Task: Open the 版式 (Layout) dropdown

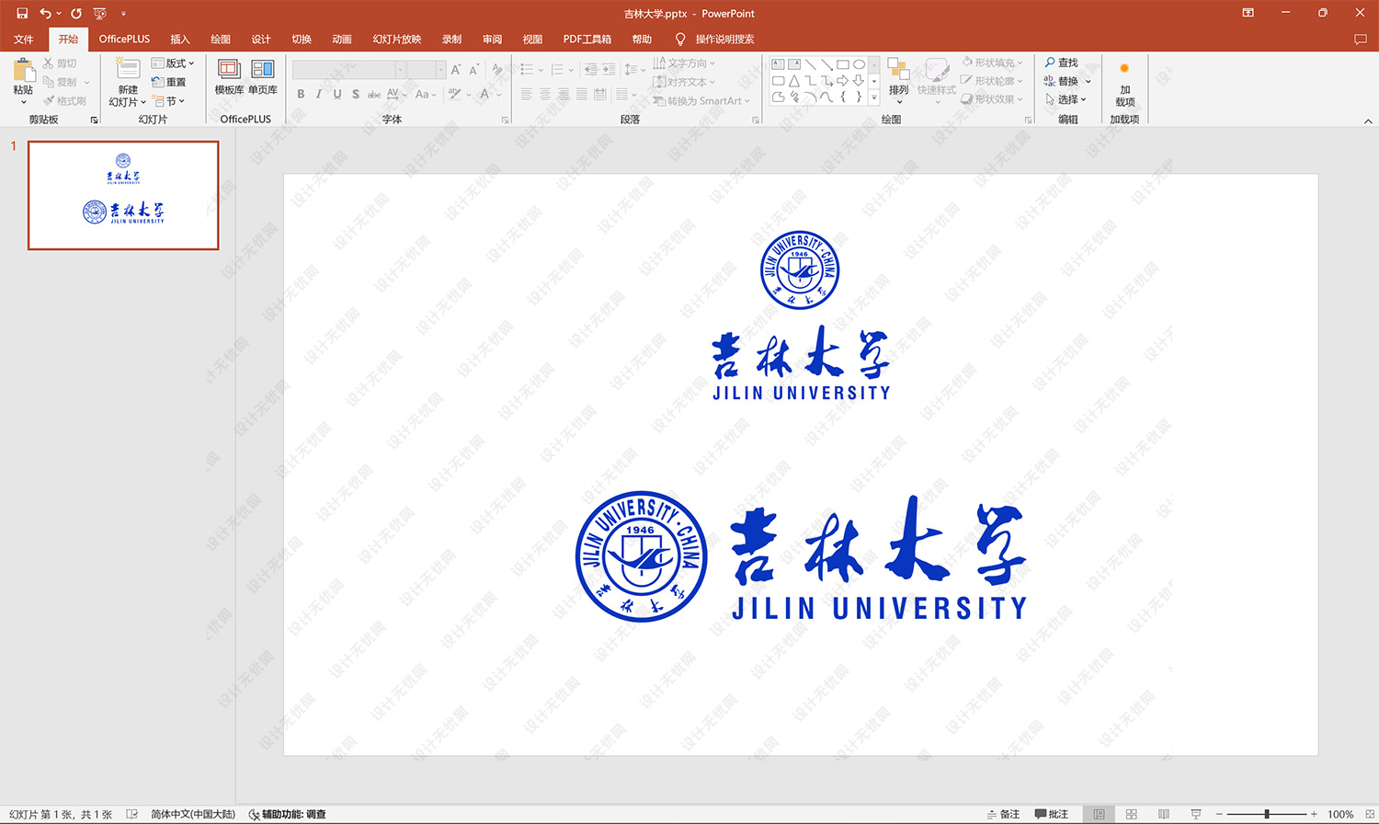Action: click(x=173, y=63)
